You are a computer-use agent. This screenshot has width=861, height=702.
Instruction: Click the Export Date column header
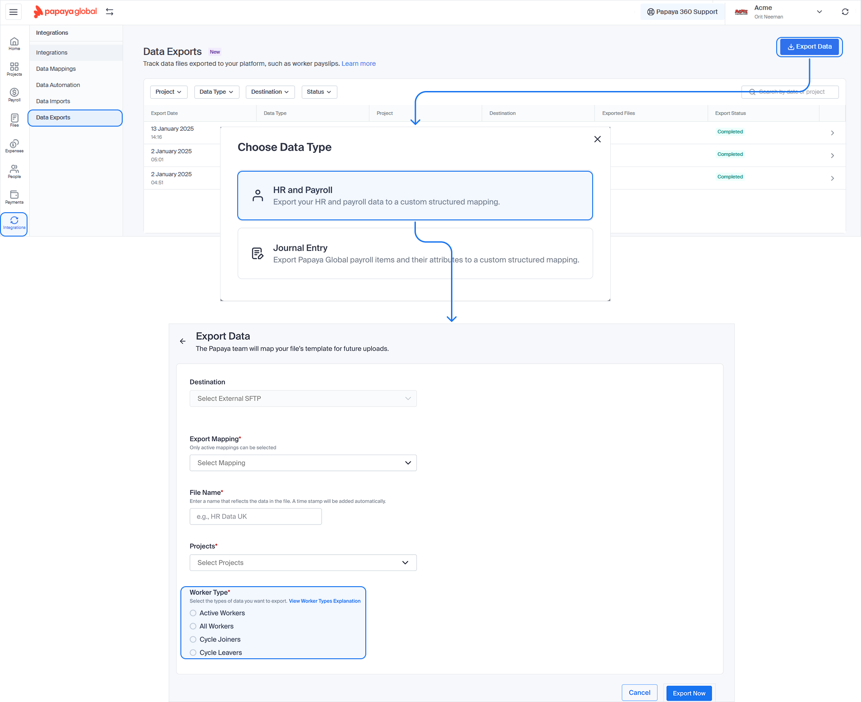[164, 114]
